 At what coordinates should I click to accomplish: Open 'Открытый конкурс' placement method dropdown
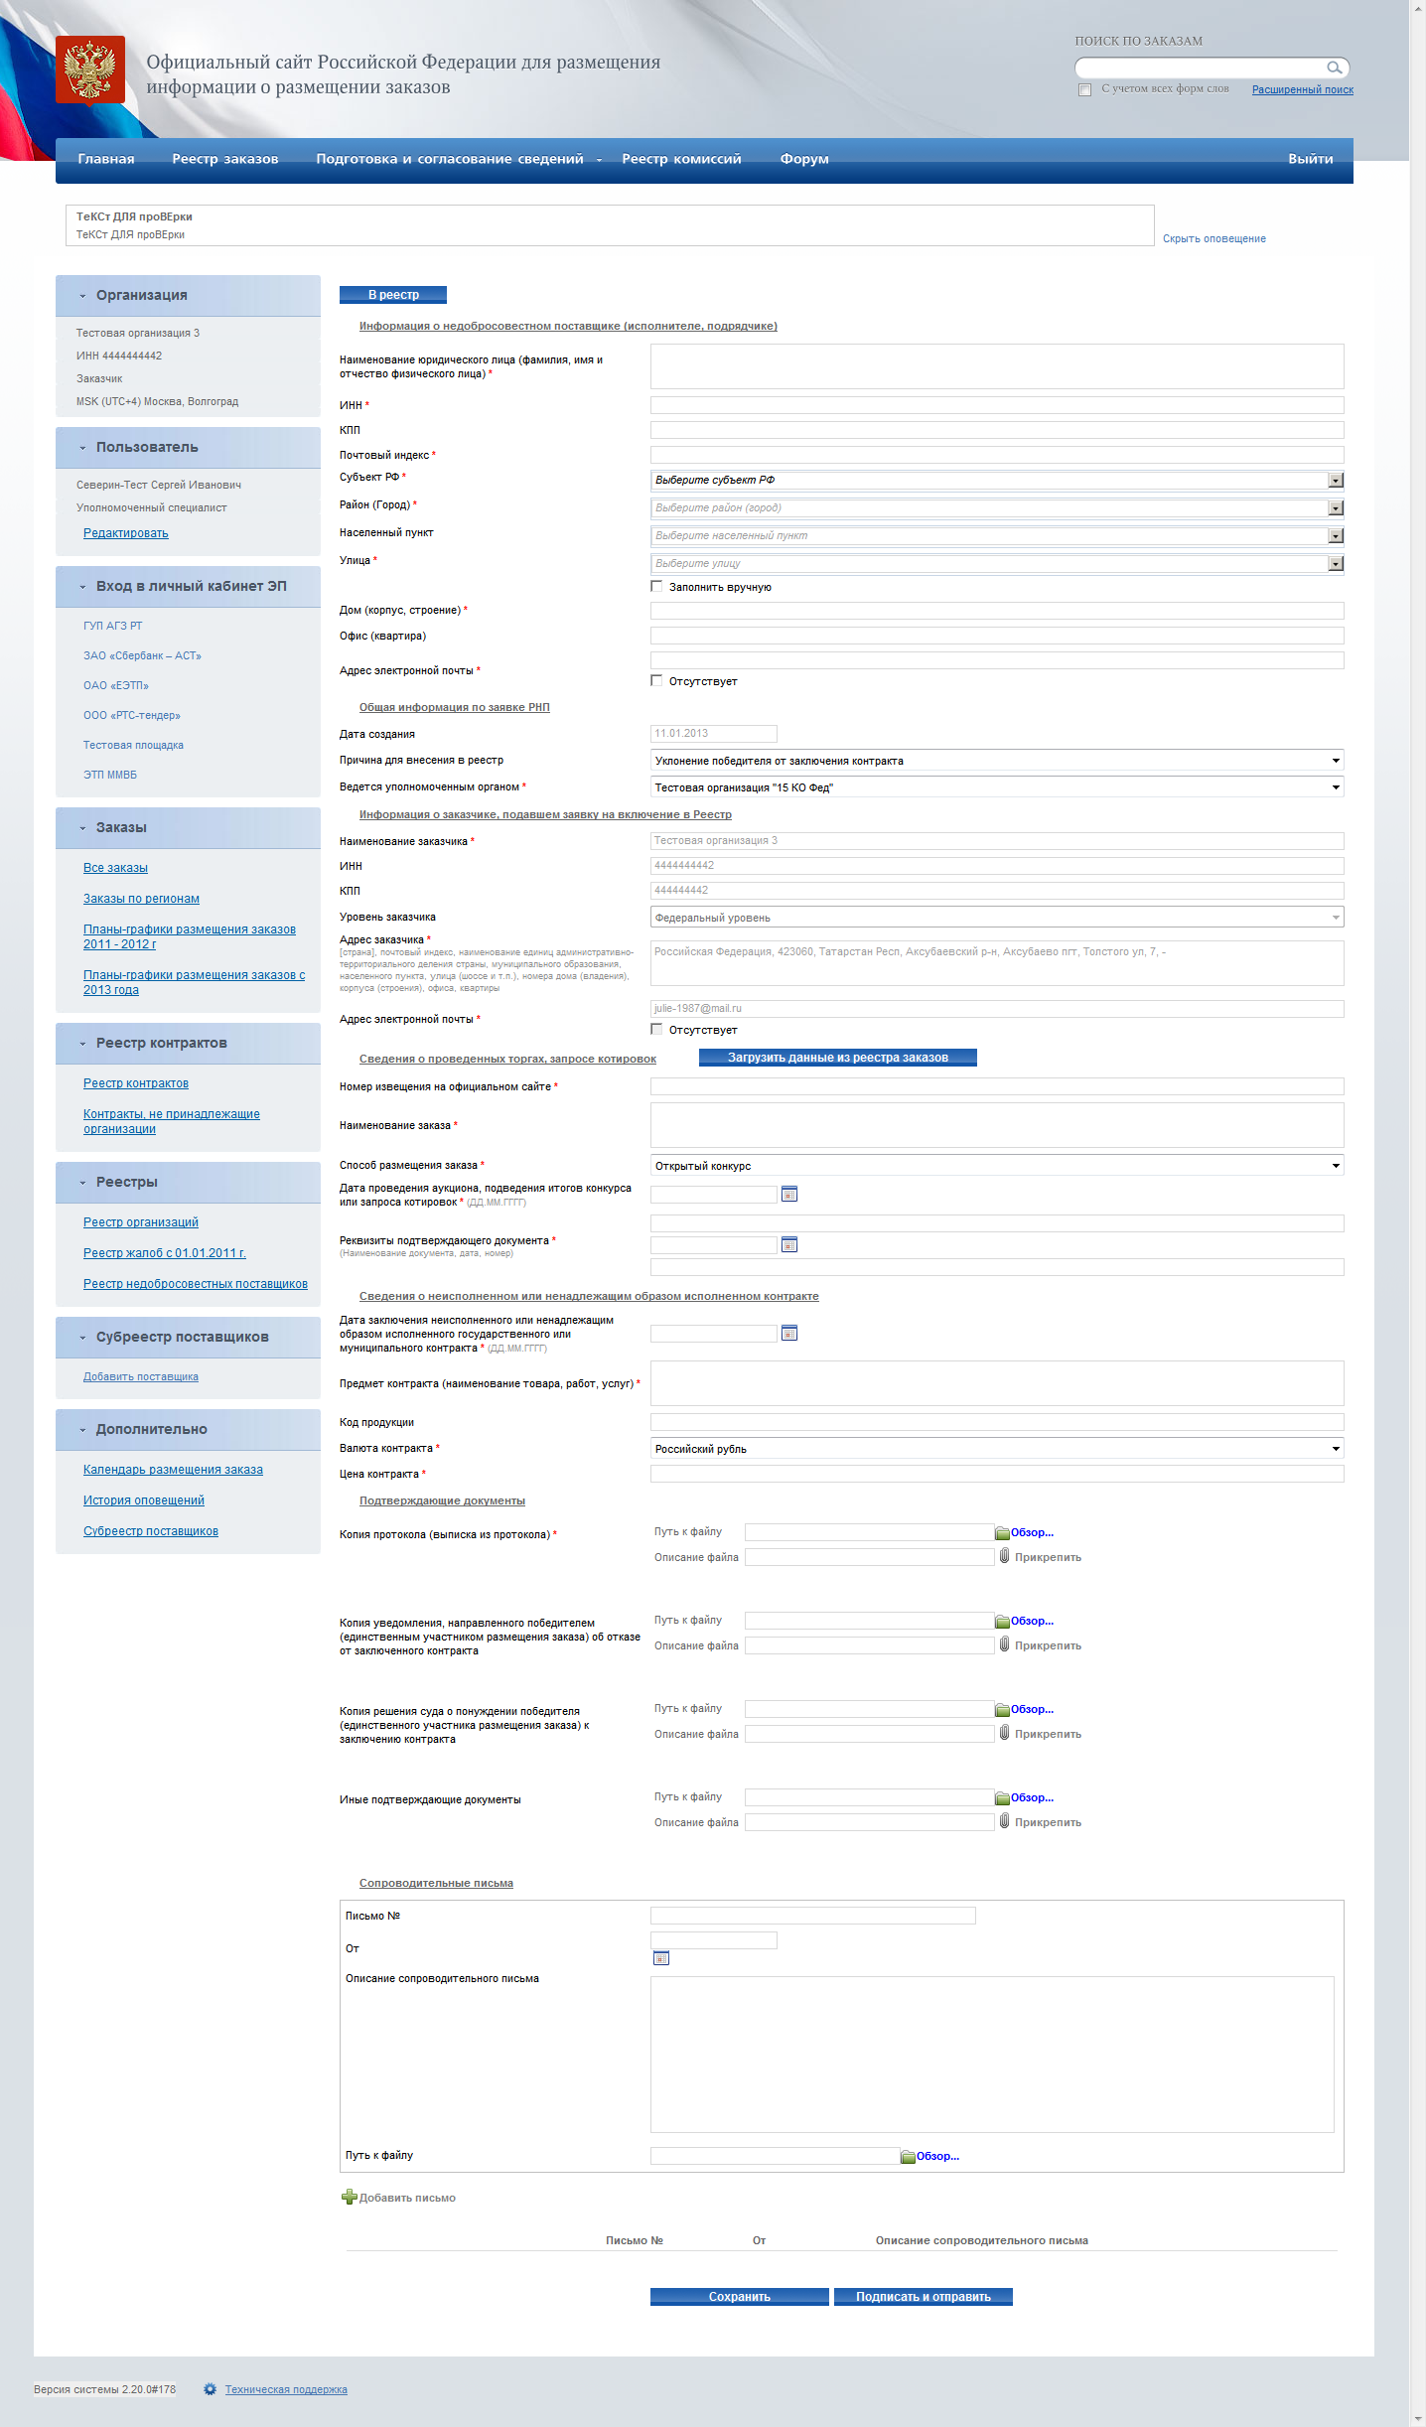coord(997,1166)
